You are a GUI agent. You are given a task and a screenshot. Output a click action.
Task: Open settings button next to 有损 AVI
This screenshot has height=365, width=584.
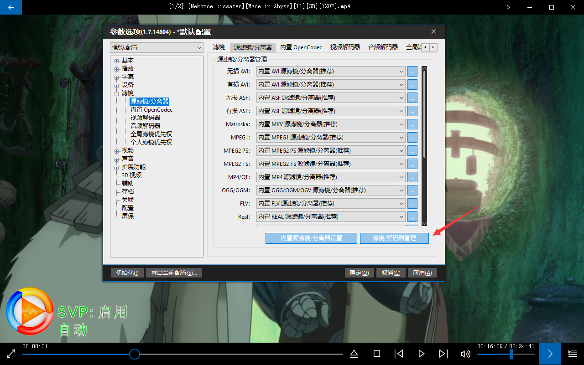pos(412,85)
